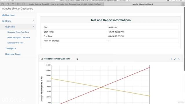The width and height of the screenshot is (185, 104).
Task: Click the Start Time value "4/8/16 10:25 PM"
Action: [116, 32]
